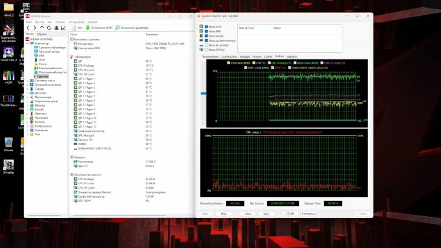Open HCFR desktop icon
The width and height of the screenshot is (441, 248).
coord(9,77)
